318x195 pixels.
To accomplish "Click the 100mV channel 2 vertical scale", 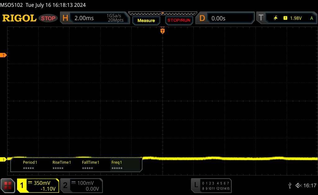I will point(85,183).
